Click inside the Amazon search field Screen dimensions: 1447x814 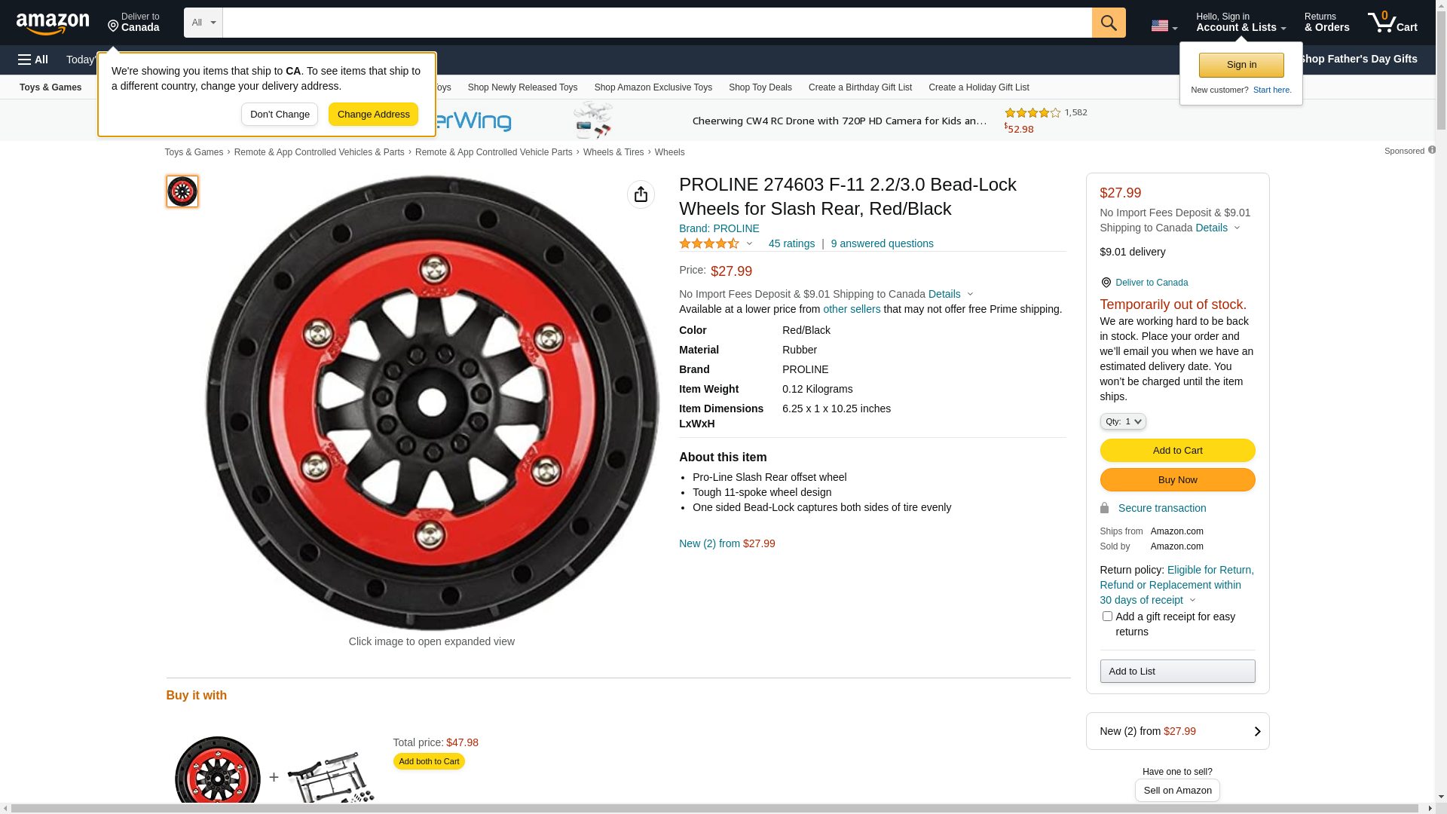coord(656,23)
